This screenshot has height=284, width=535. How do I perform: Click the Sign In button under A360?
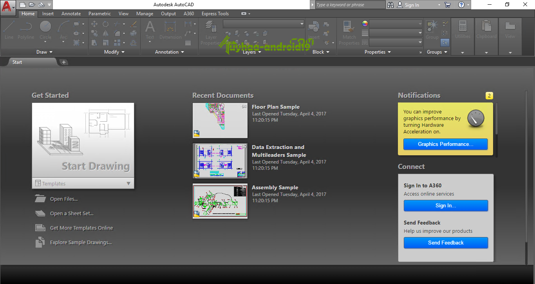(446, 205)
